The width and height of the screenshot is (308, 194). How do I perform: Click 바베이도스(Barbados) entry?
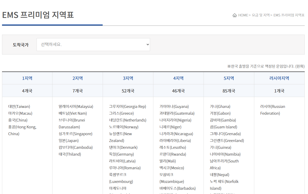pyautogui.click(x=178, y=188)
